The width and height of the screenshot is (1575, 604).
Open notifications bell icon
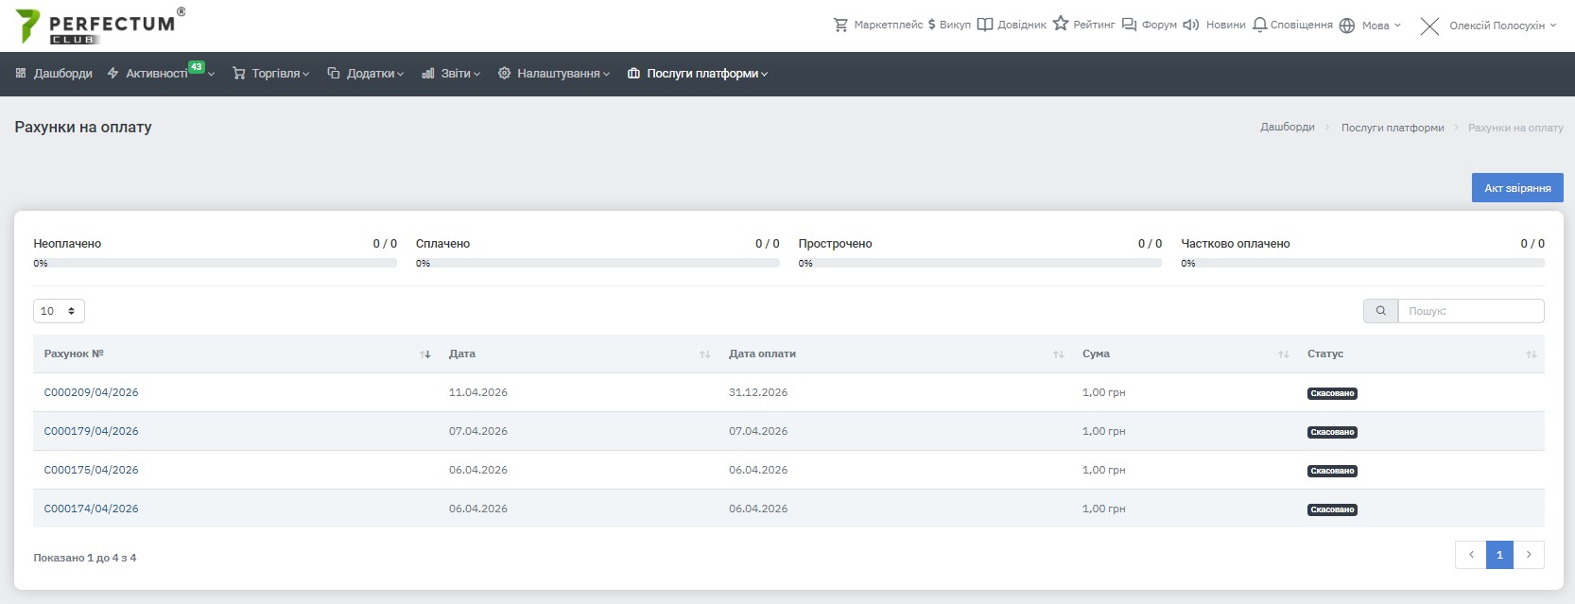tap(1259, 25)
